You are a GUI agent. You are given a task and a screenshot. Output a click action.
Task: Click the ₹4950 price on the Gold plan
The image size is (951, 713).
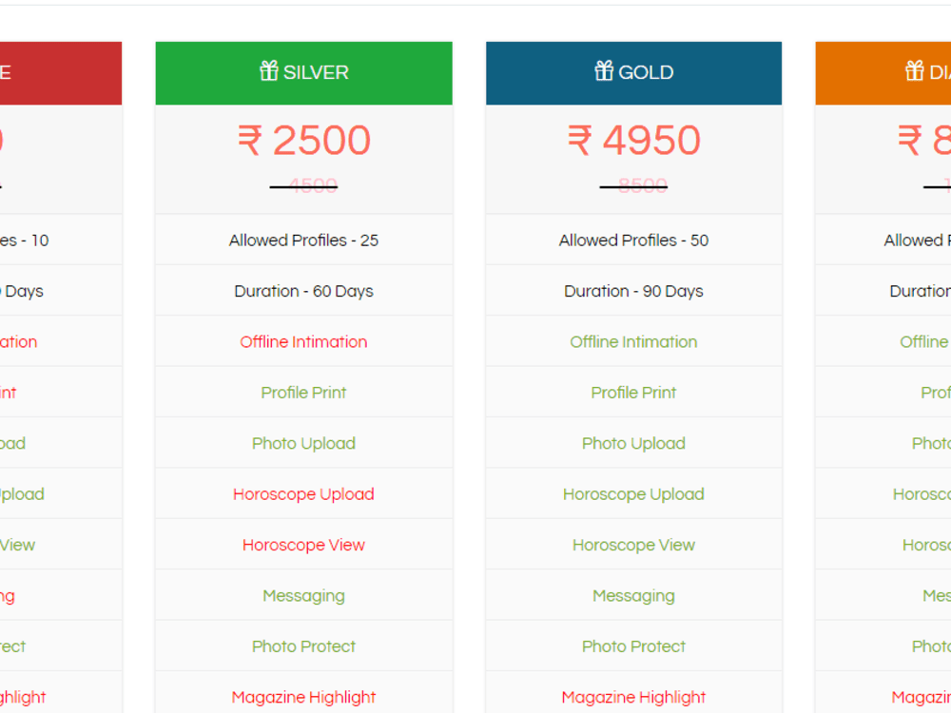tap(633, 140)
